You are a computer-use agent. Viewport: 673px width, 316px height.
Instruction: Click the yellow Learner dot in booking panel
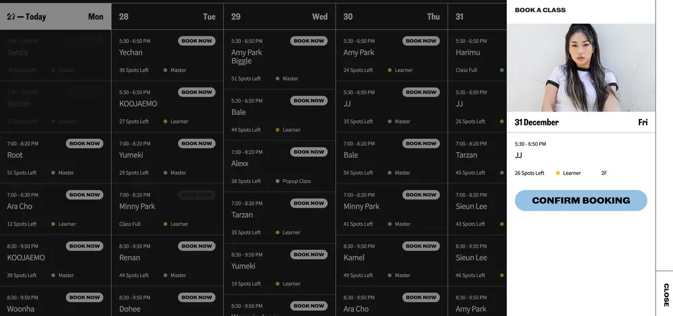[x=558, y=173]
